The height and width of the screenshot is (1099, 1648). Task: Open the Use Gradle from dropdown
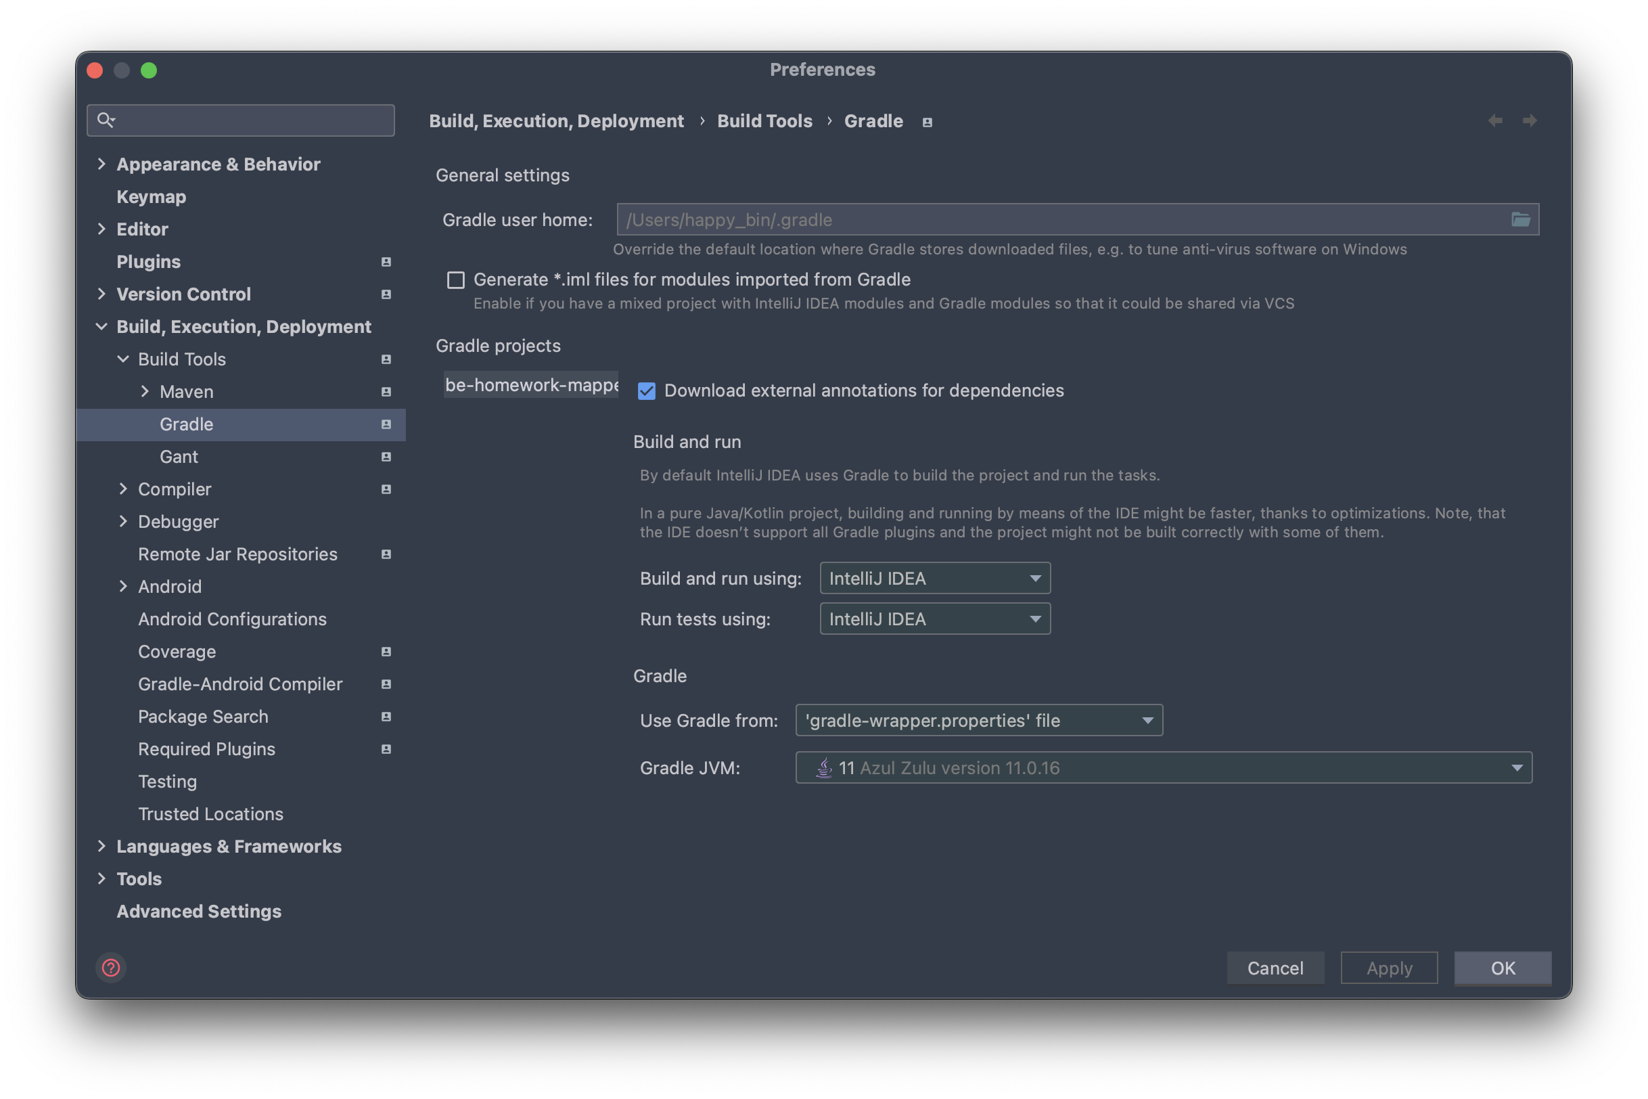pos(979,721)
